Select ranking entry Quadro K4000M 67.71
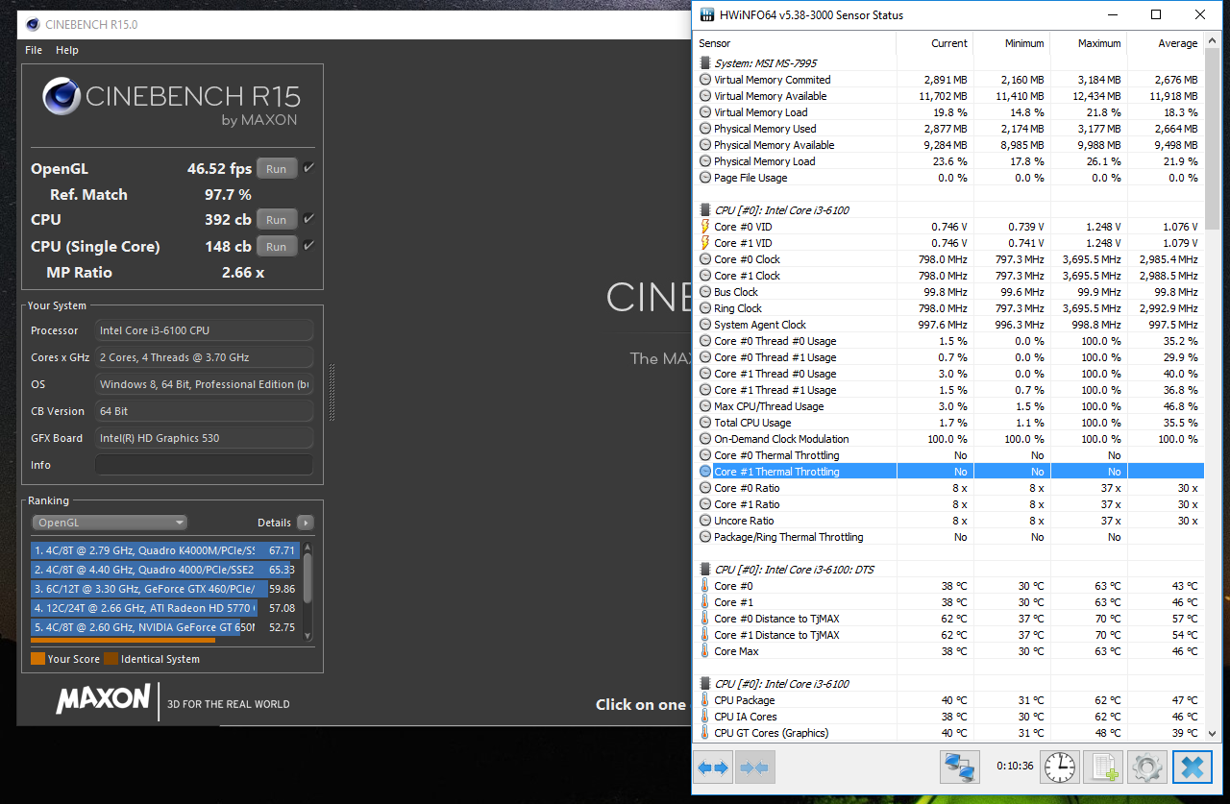Viewport: 1230px width, 804px height. [163, 550]
